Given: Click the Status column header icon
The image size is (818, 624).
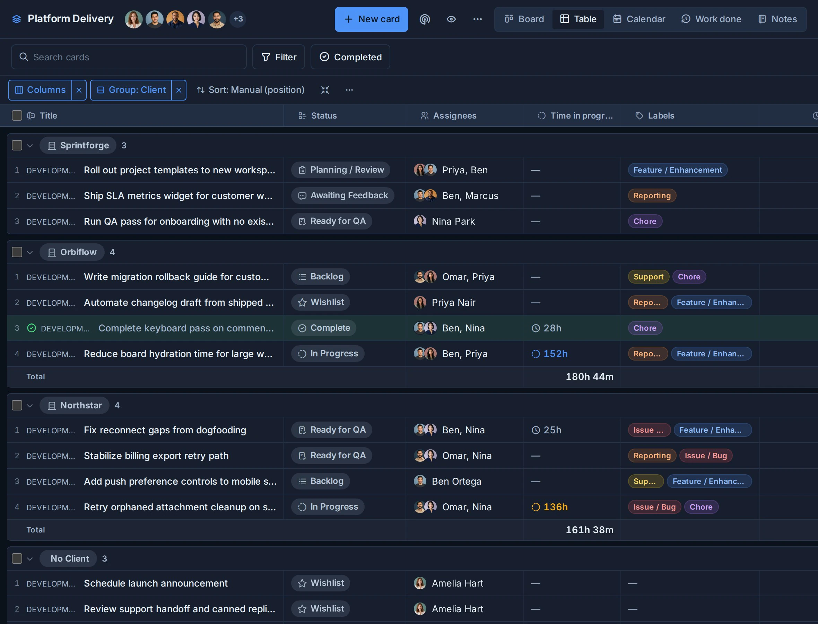Looking at the screenshot, I should tap(302, 115).
